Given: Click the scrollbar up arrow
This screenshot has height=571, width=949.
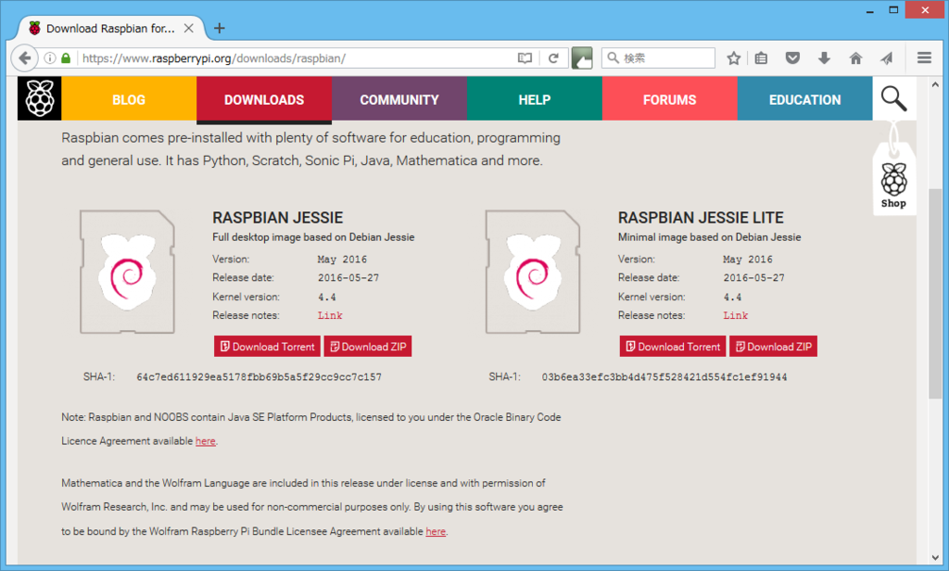Looking at the screenshot, I should click(935, 84).
